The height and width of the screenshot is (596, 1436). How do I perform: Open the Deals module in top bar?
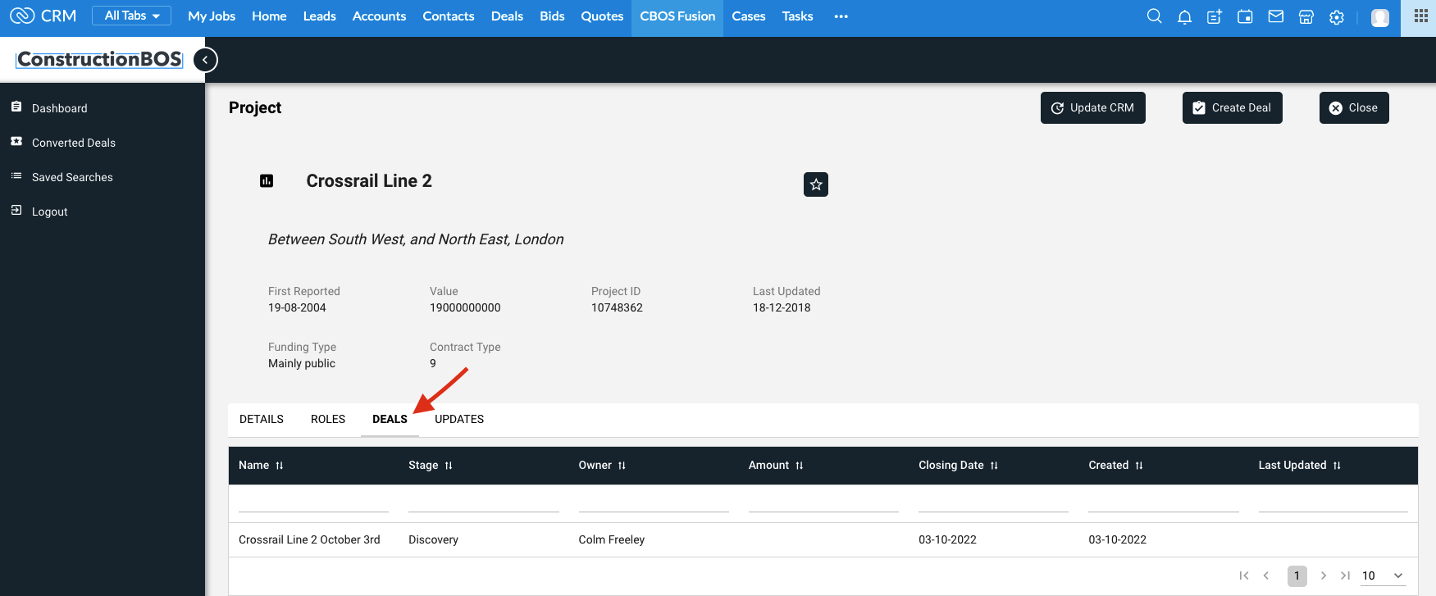click(507, 16)
